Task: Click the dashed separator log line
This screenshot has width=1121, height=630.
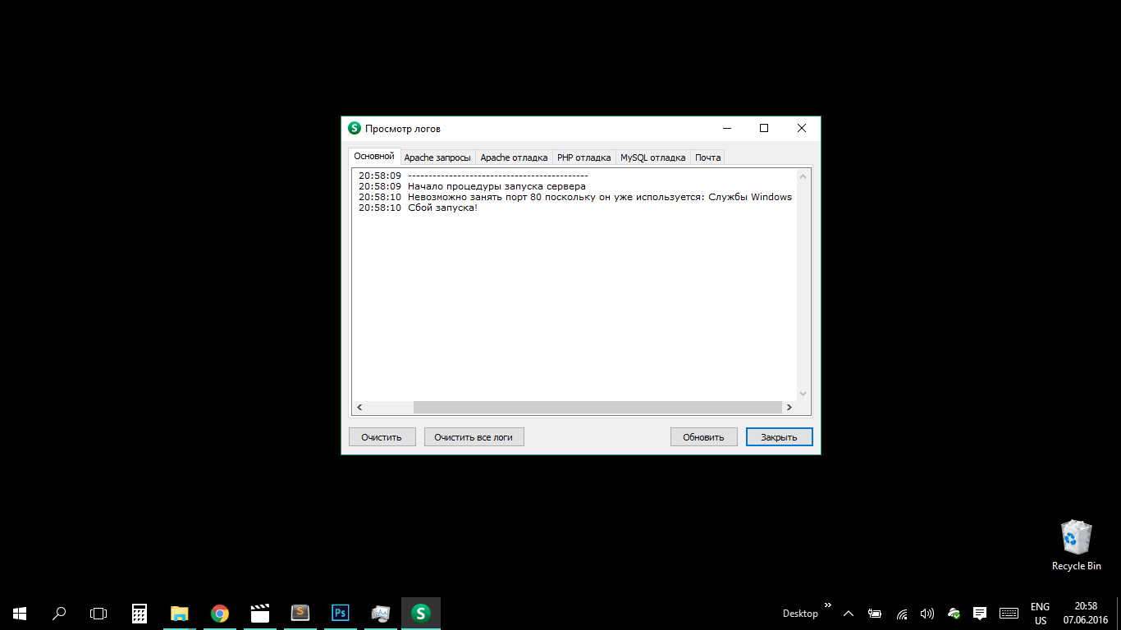Action: click(497, 176)
